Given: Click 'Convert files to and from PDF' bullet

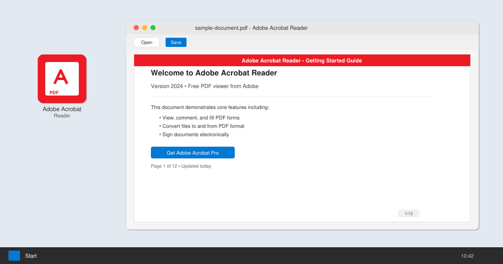Looking at the screenshot, I should 202,126.
